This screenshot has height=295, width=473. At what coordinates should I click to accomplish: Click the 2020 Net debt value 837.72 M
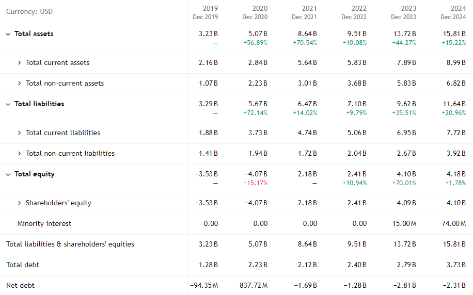tap(253, 285)
